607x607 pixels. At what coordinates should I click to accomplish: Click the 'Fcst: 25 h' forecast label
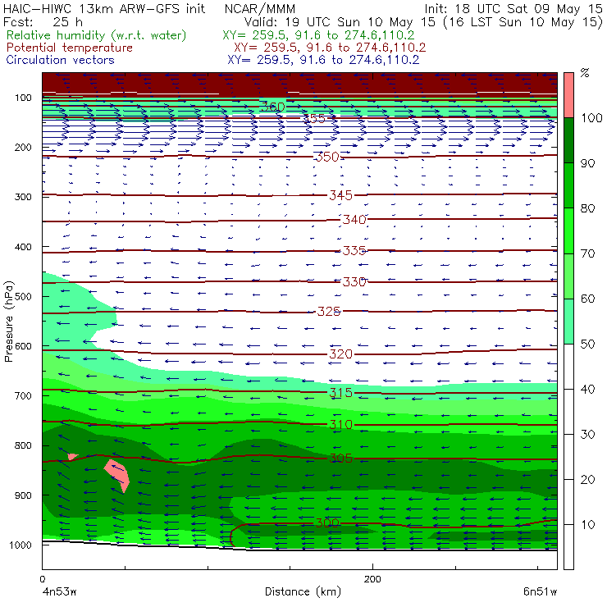coord(43,21)
